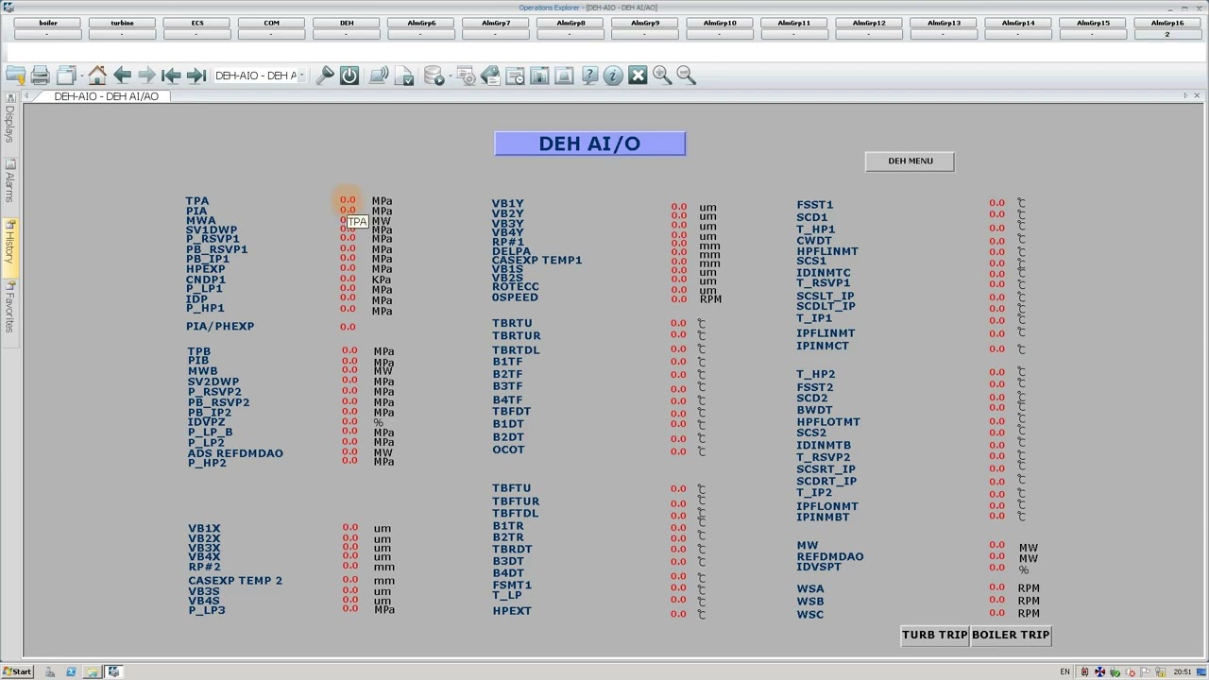The image size is (1209, 680).
Task: Click the TBRTU label
Action: click(x=512, y=323)
